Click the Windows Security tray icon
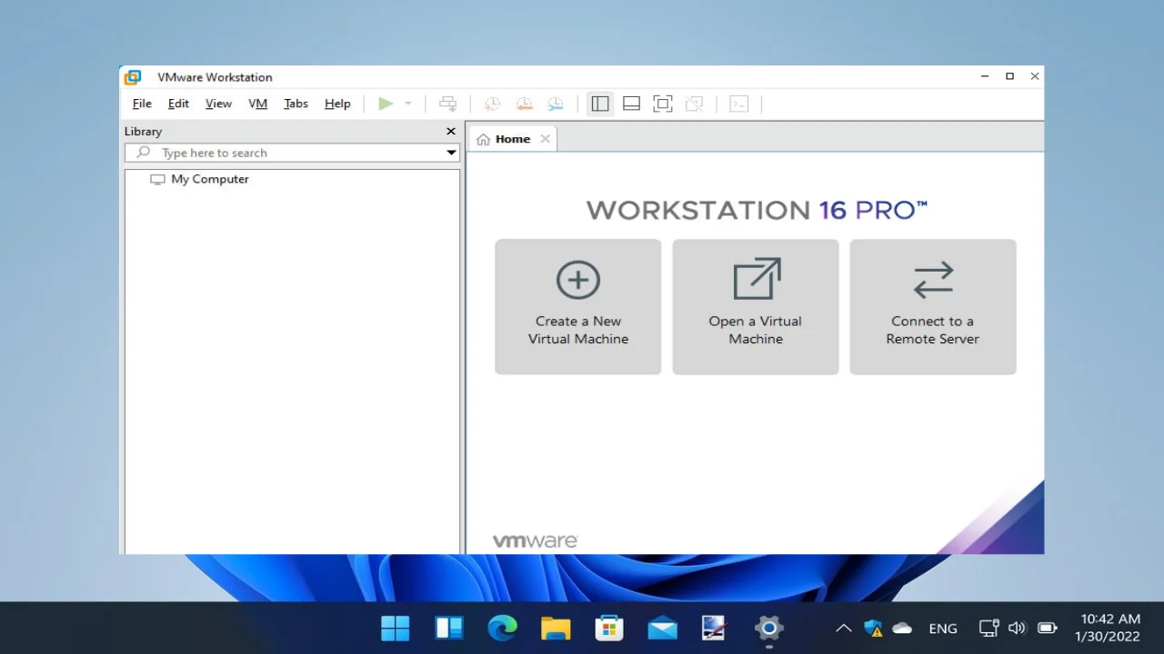The image size is (1164, 654). click(x=874, y=628)
